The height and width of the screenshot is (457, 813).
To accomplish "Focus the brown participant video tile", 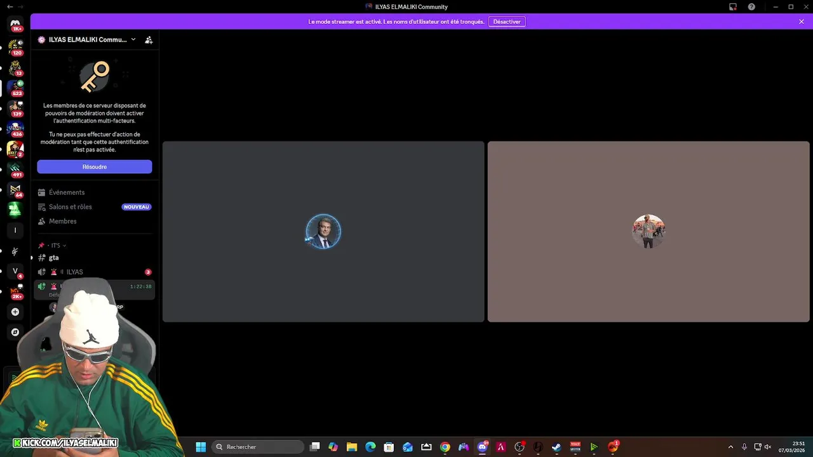I will click(648, 232).
